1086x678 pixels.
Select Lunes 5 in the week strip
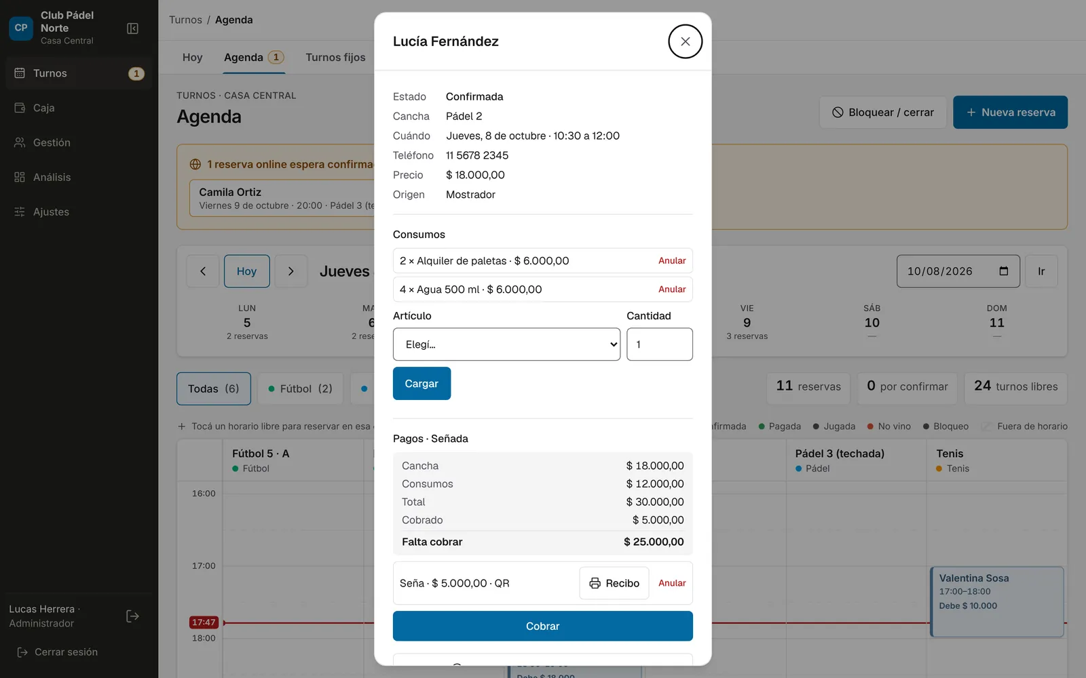point(247,322)
